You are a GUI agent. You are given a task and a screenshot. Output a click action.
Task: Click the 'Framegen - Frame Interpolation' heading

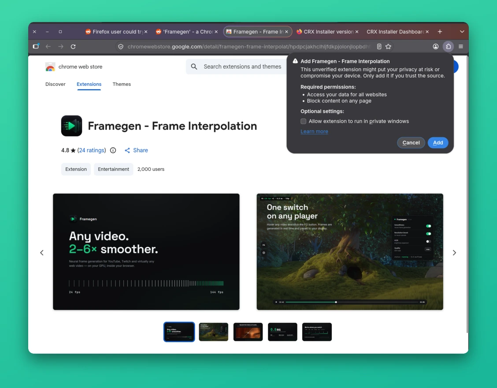pyautogui.click(x=172, y=126)
